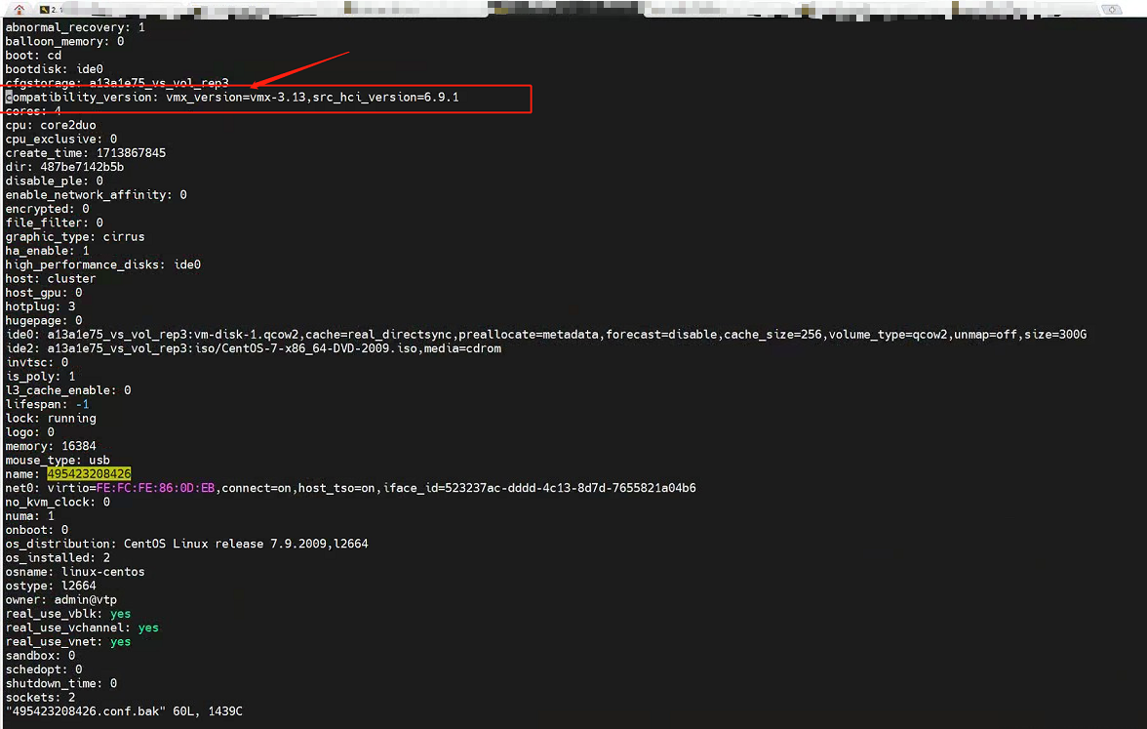Click the ide0 vm-disk-1.qcow2 line

(546, 334)
